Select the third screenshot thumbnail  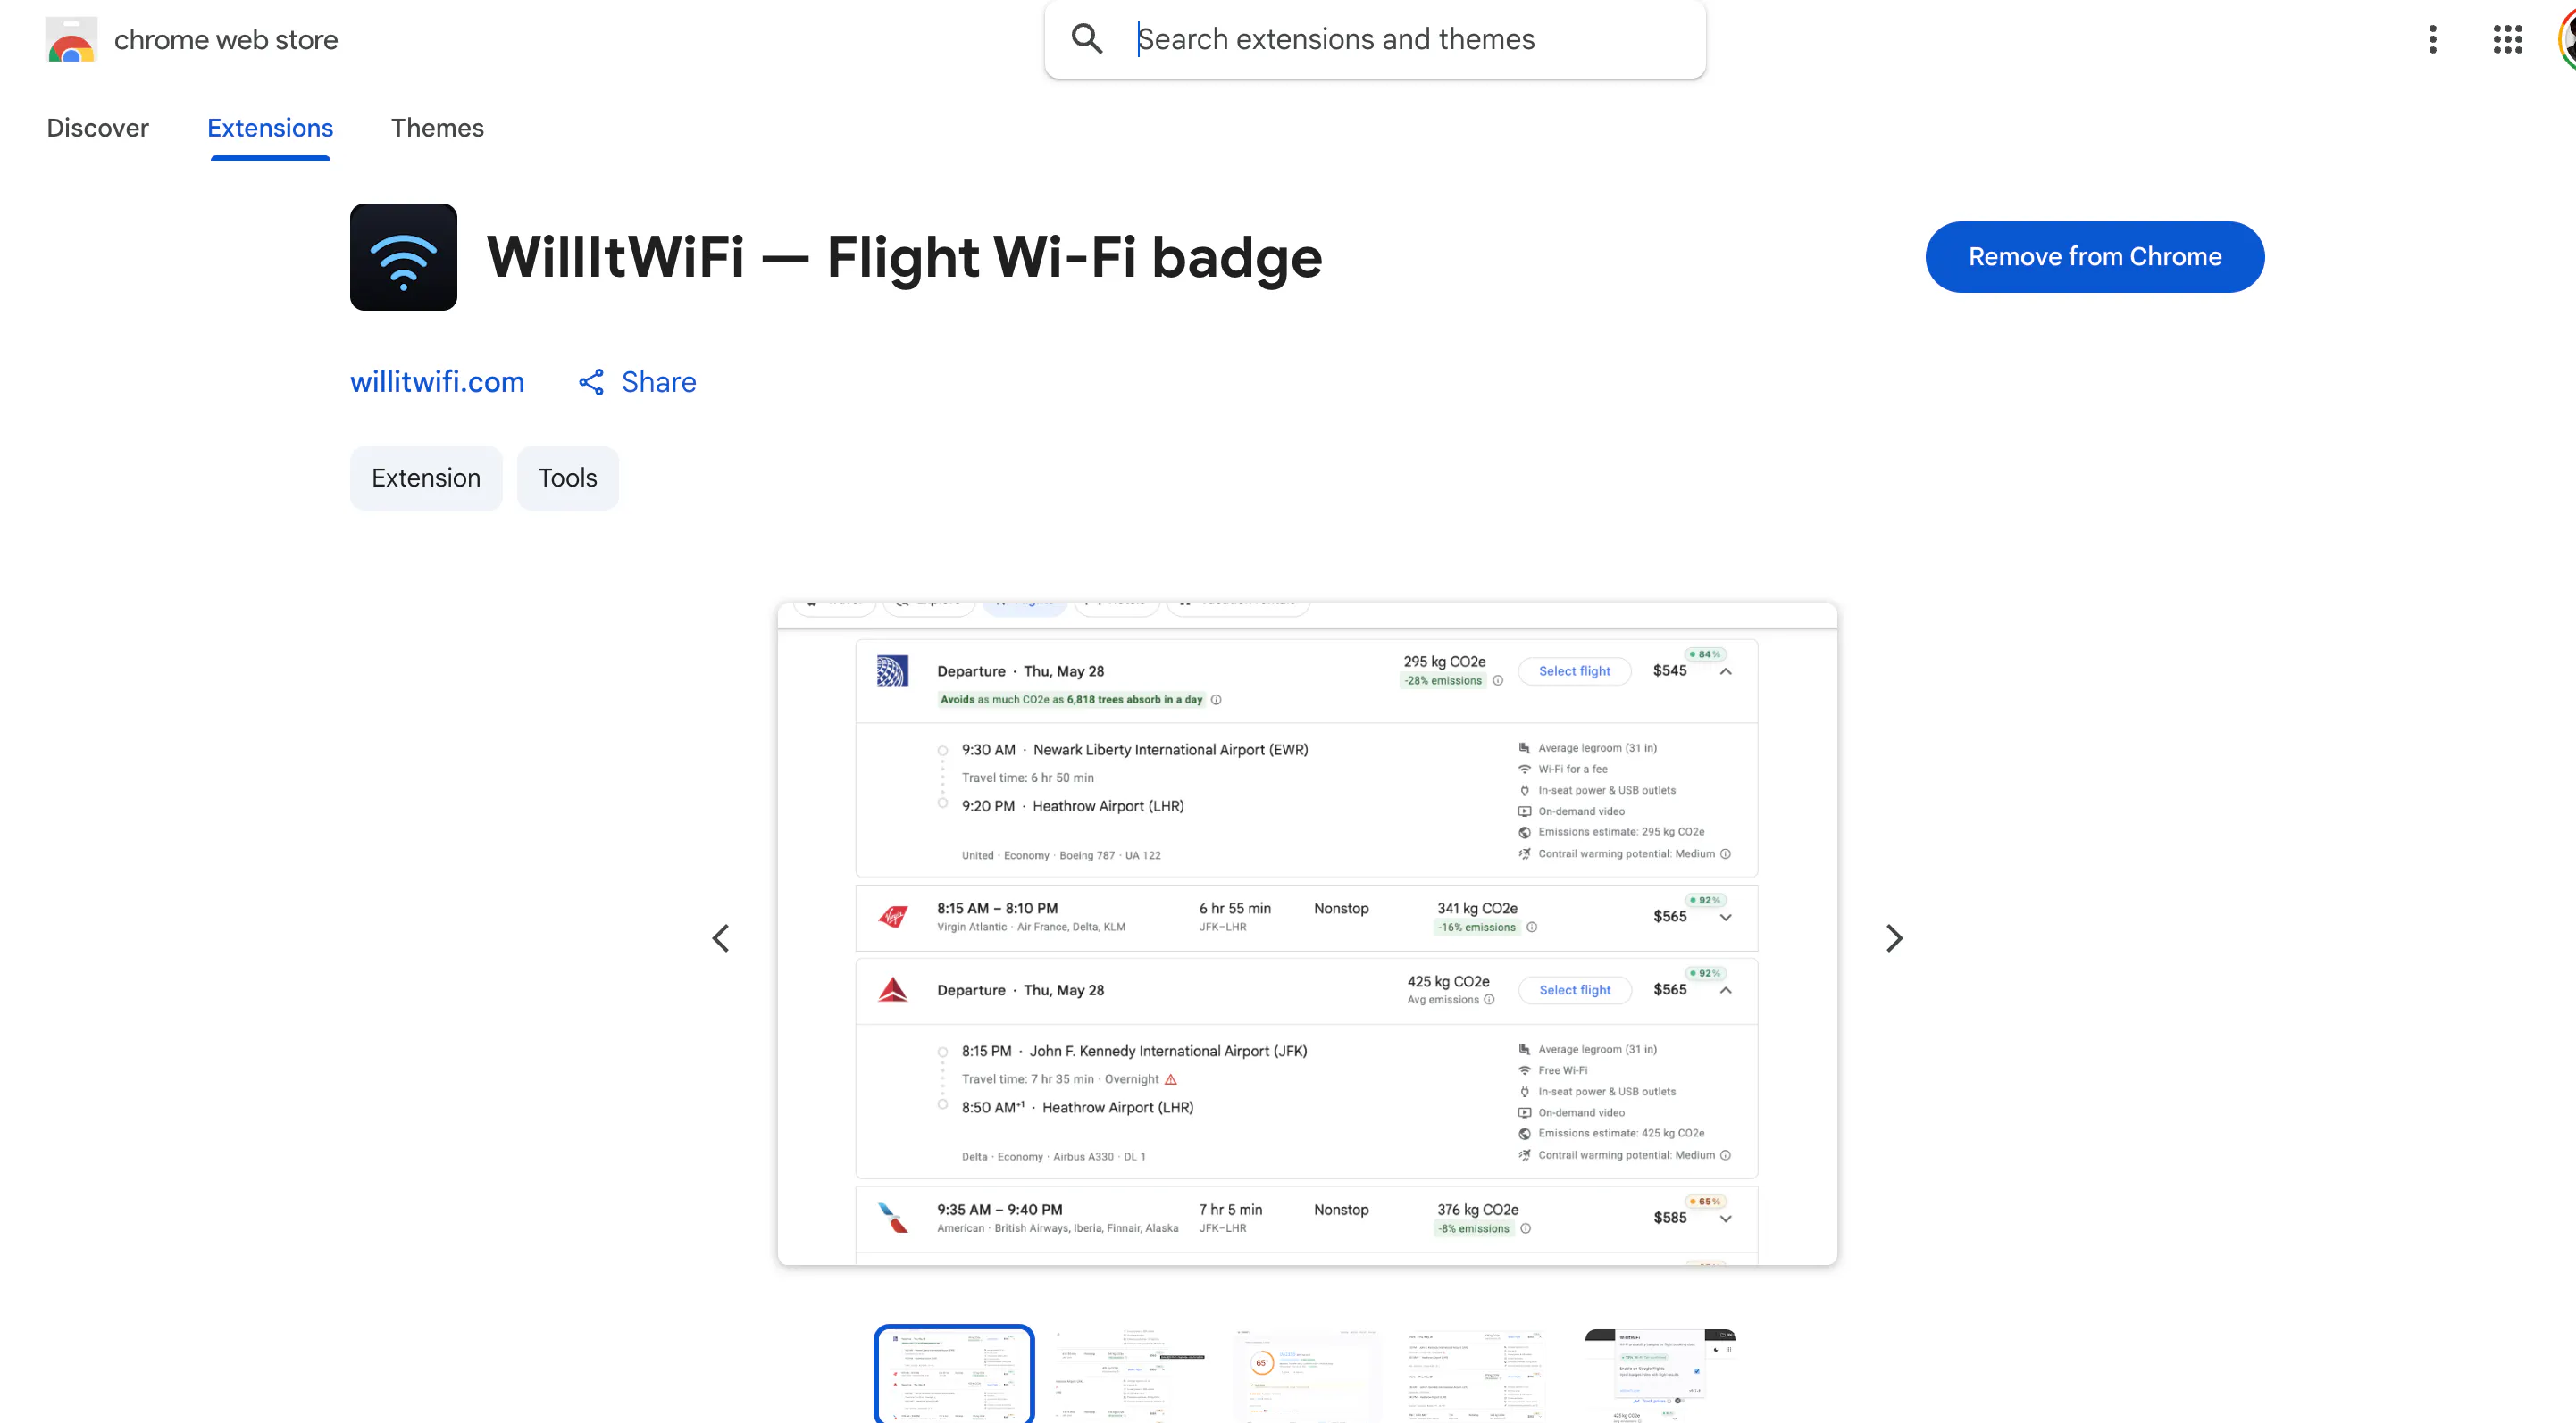click(1306, 1374)
